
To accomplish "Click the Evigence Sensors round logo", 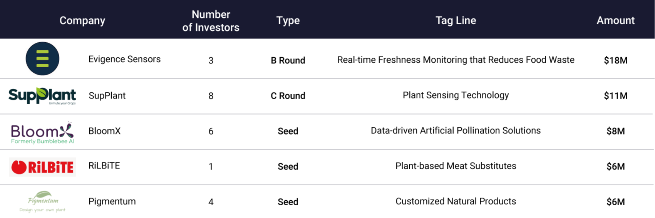I will (42, 59).
